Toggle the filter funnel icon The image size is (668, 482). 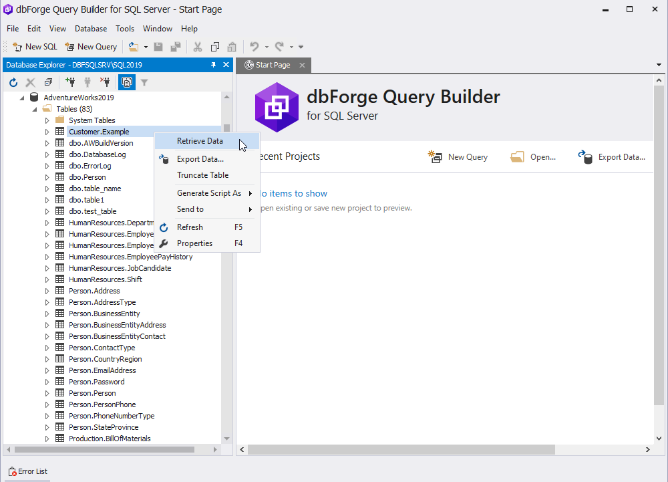coord(144,82)
